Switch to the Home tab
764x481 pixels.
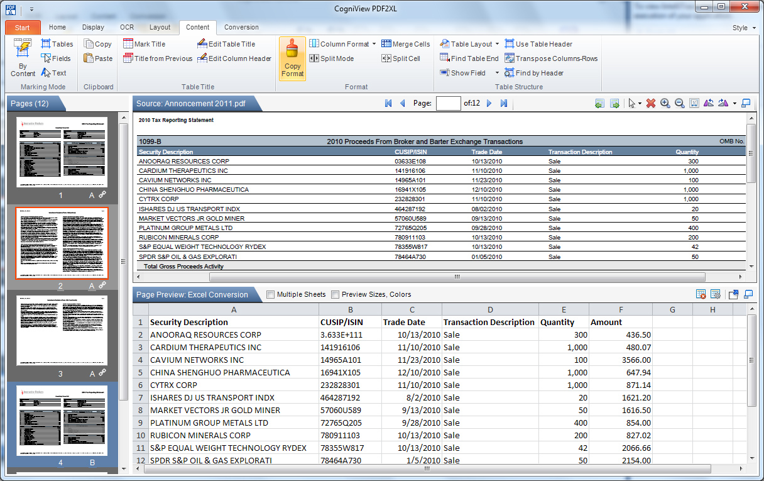pos(57,28)
